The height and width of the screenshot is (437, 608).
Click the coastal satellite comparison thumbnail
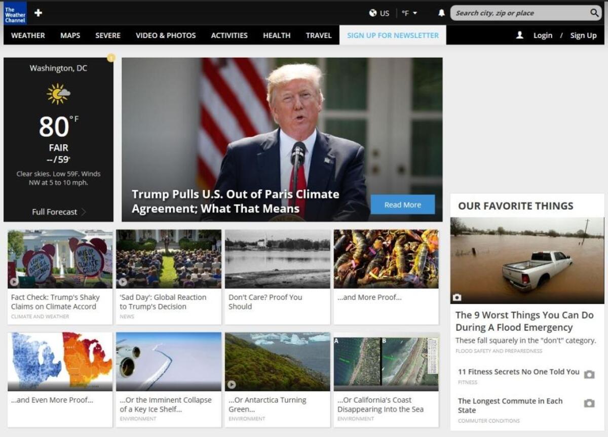click(386, 362)
